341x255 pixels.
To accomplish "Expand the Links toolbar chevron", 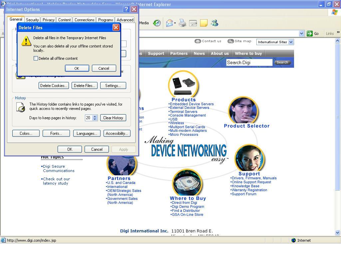I will click(x=338, y=33).
